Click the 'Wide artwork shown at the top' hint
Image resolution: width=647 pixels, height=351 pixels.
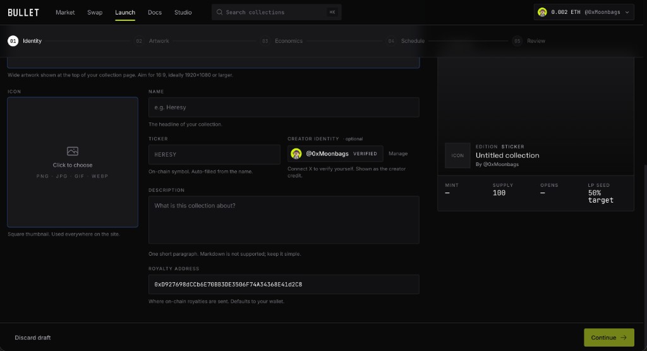click(x=121, y=75)
